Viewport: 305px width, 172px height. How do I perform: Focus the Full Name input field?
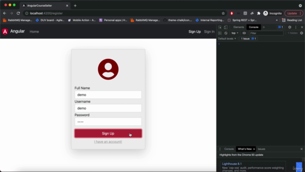coord(108,95)
